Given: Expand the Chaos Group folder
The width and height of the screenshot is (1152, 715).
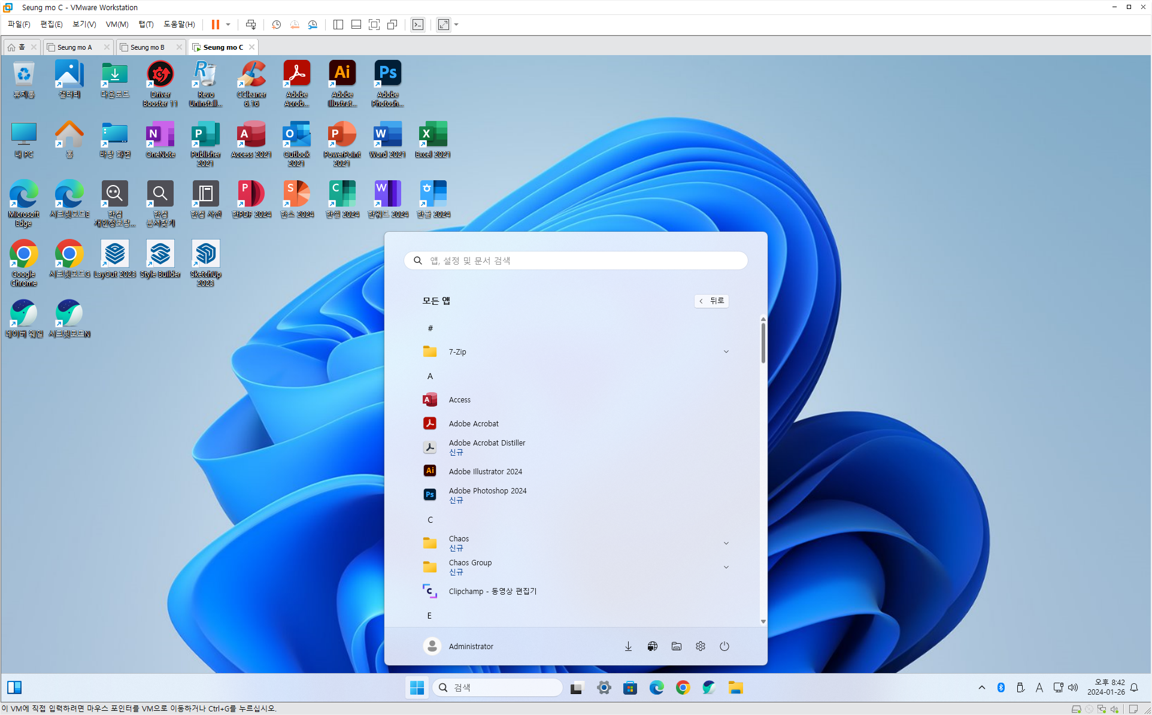Looking at the screenshot, I should click(x=726, y=567).
